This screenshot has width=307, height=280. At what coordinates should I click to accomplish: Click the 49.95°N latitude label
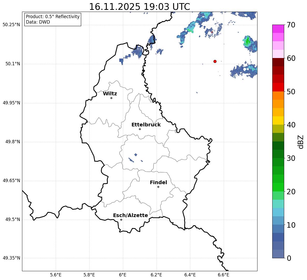coord(11,103)
